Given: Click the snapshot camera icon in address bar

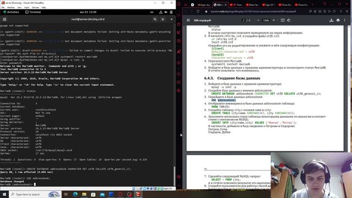Looking at the screenshot, I should [x=320, y=12].
